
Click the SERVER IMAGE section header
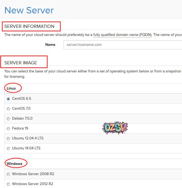(x=21, y=63)
